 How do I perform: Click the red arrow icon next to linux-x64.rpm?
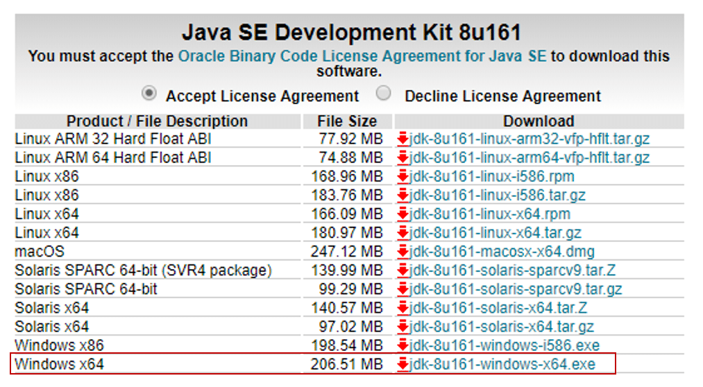click(403, 214)
